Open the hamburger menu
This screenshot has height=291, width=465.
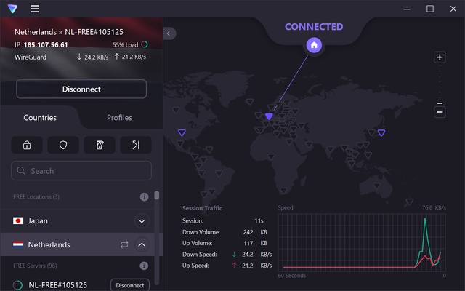point(35,9)
